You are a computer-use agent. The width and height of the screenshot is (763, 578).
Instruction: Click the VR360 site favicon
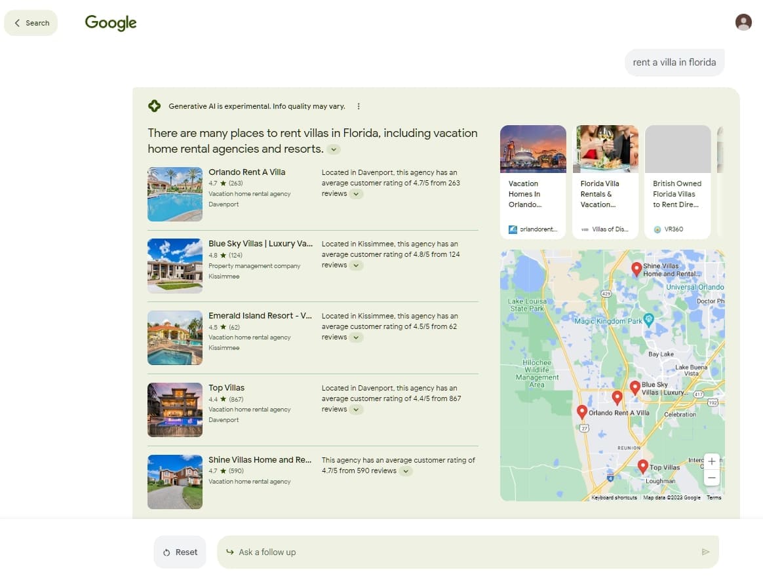click(x=657, y=229)
